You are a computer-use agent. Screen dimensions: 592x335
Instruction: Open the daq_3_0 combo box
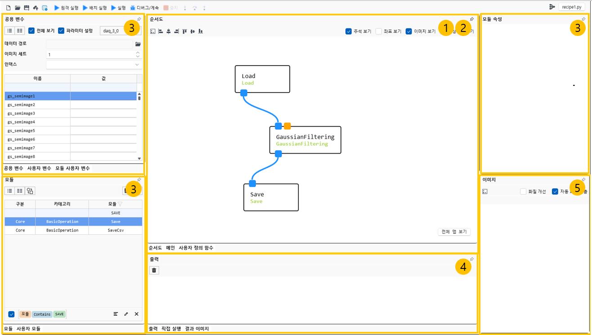pyautogui.click(x=120, y=31)
